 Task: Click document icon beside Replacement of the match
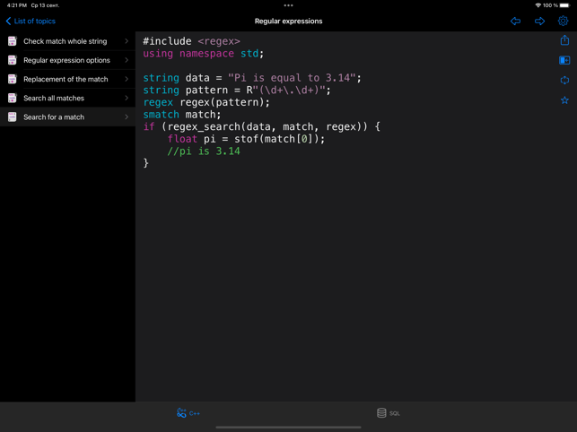click(x=13, y=79)
